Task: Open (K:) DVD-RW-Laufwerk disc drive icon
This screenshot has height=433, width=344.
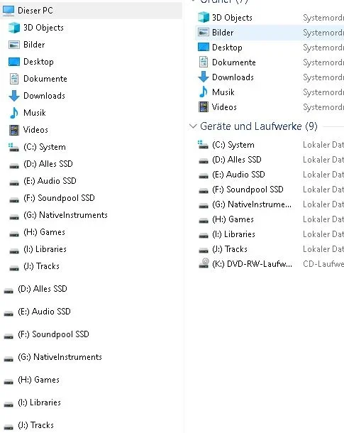Action: point(204,263)
